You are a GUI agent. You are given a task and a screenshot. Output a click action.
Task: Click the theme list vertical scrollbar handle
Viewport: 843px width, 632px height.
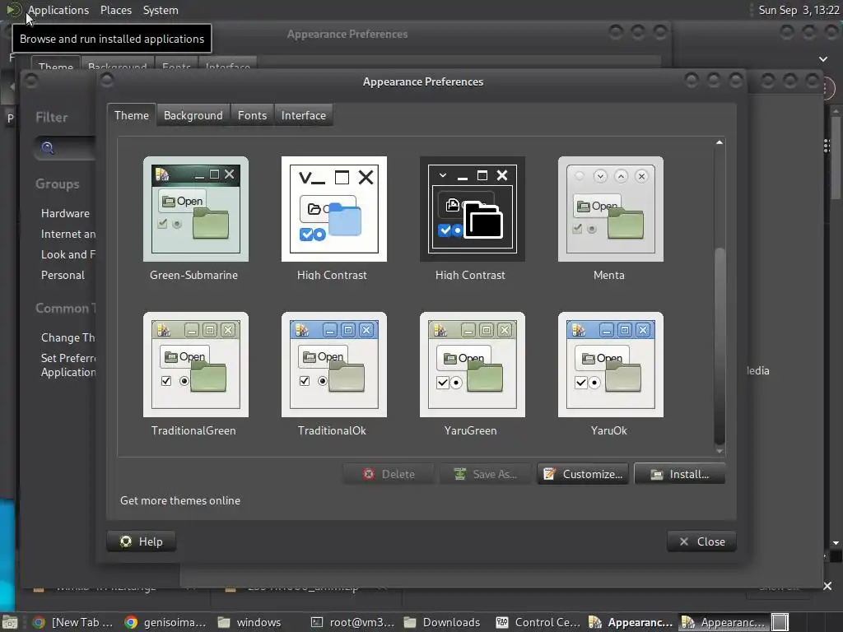pos(720,346)
